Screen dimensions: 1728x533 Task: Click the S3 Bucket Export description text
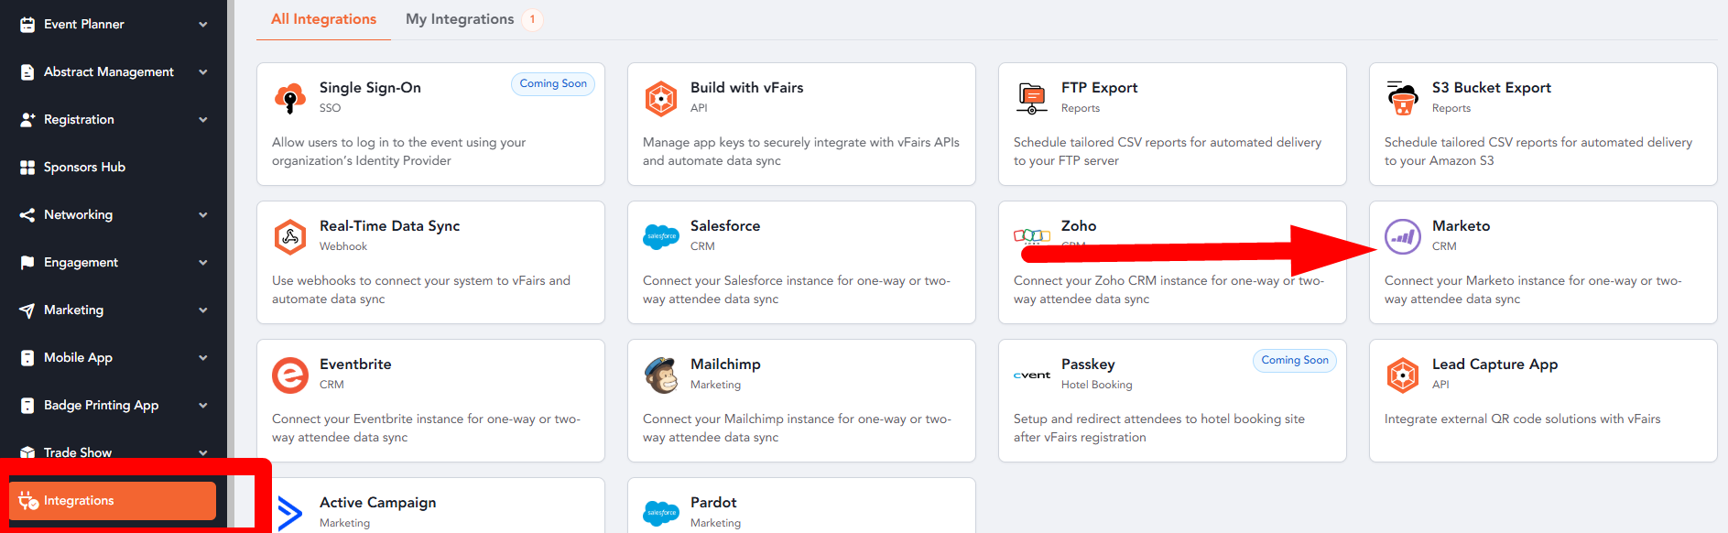pyautogui.click(x=1538, y=152)
